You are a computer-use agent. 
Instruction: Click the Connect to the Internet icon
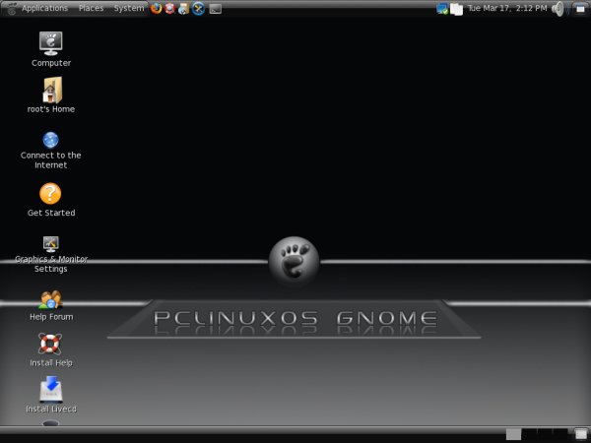tap(50, 140)
